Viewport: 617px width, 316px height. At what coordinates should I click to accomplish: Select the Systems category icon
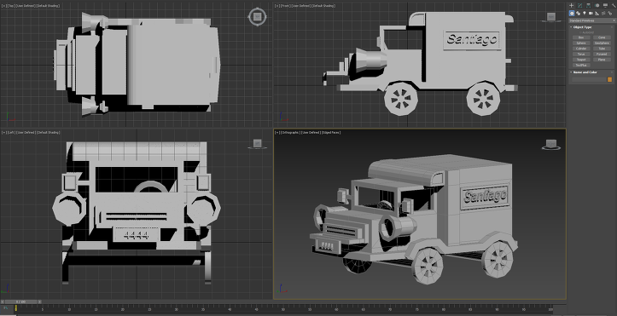[609, 14]
